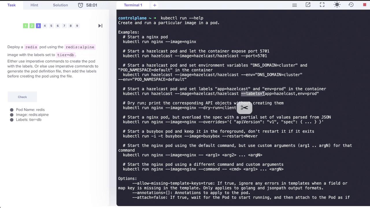Click the scissors snip overlay icon
The width and height of the screenshot is (370, 208).
tap(244, 108)
